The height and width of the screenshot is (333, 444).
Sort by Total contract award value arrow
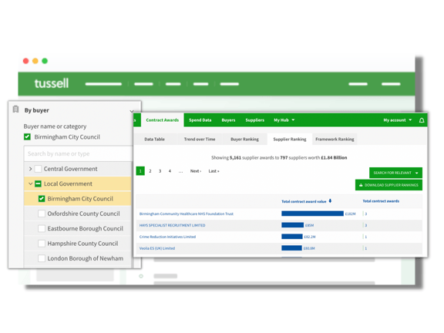(x=330, y=201)
